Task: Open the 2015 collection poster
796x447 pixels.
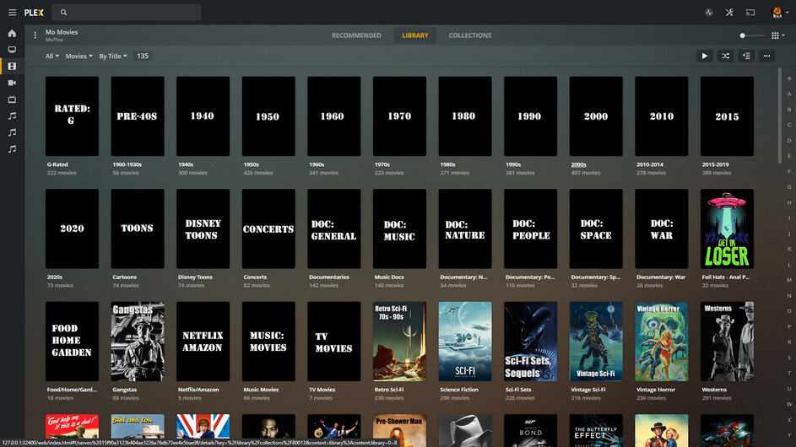Action: coord(727,116)
